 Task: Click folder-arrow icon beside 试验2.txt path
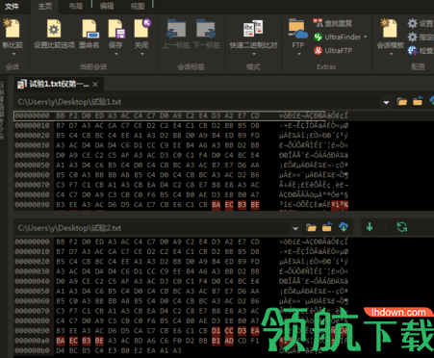(327, 228)
